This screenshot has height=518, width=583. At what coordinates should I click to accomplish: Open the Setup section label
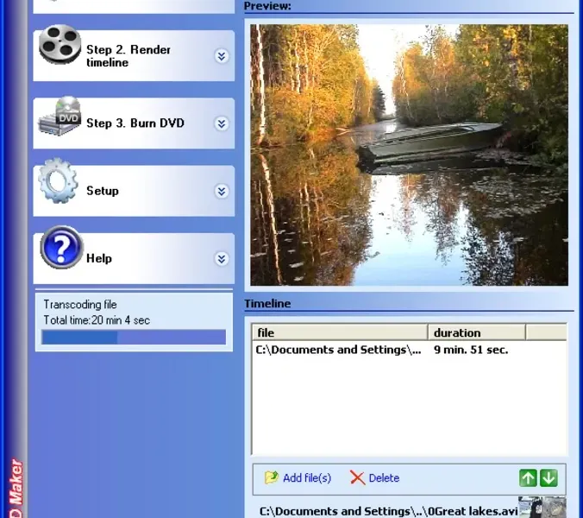[103, 191]
